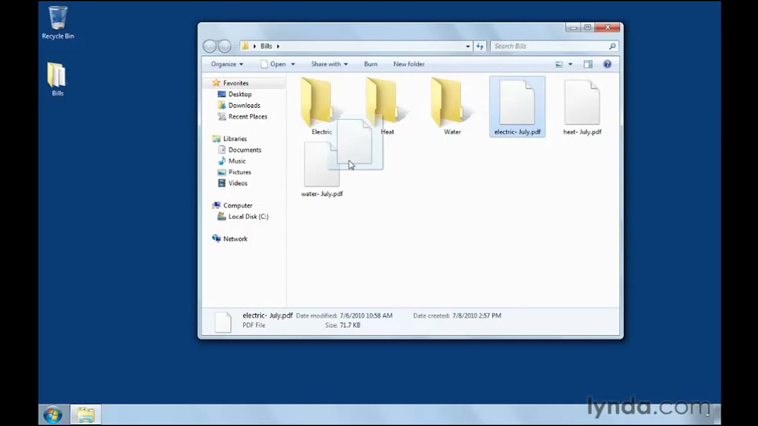Image resolution: width=758 pixels, height=426 pixels.
Task: Expand the address bar history dropdown
Action: [468, 46]
